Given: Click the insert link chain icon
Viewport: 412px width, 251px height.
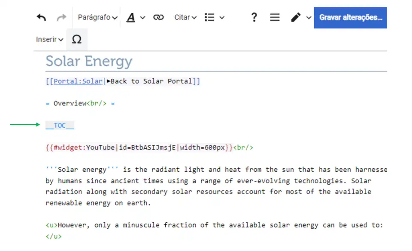Looking at the screenshot, I should tap(158, 18).
